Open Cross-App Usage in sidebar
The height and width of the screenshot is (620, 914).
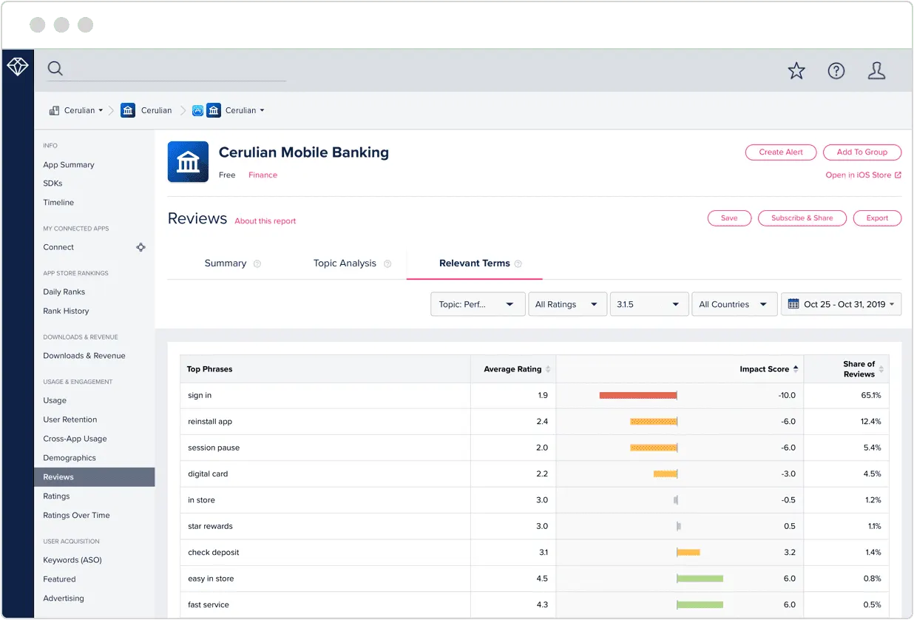[75, 439]
